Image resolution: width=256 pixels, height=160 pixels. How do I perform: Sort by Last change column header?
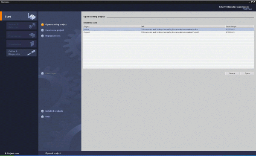point(240,26)
